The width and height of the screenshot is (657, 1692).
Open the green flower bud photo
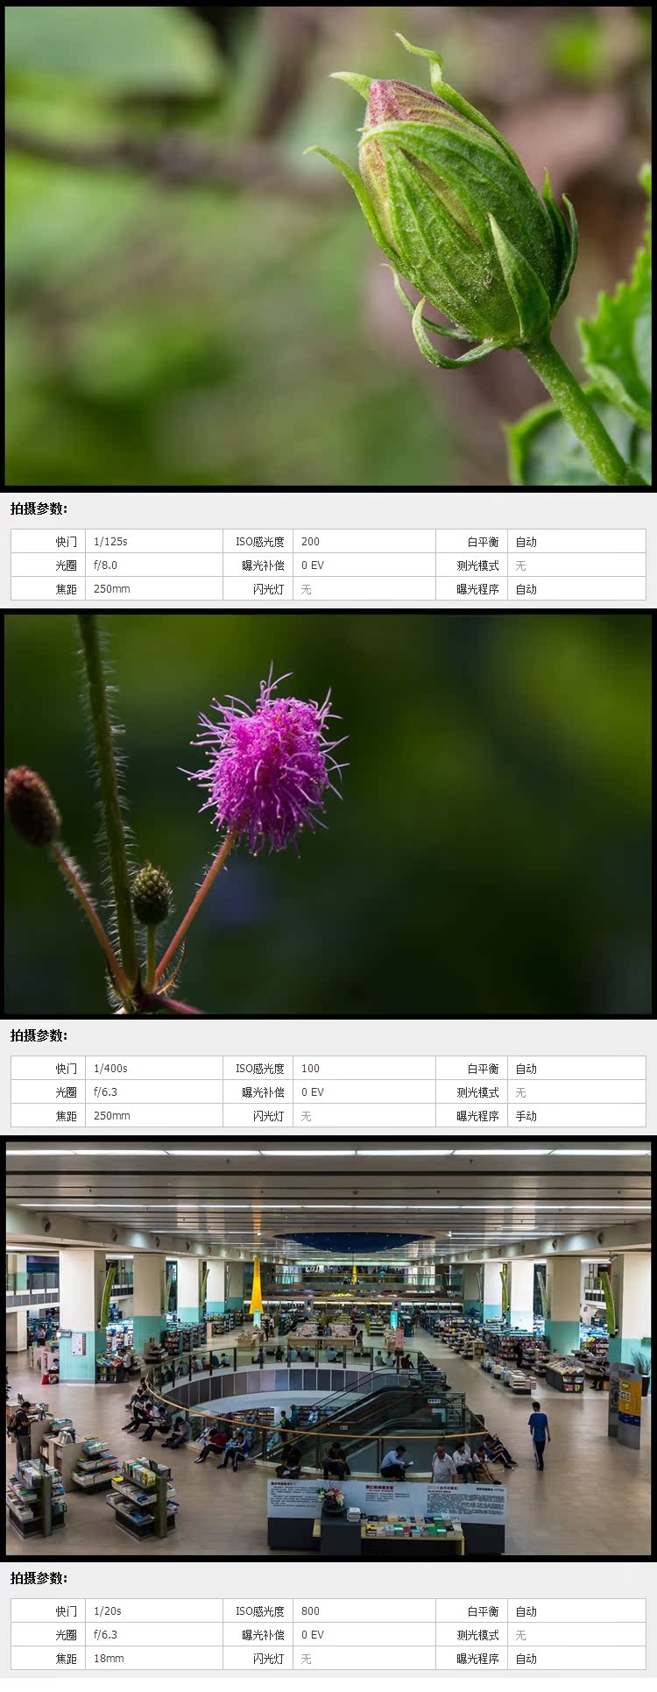pyautogui.click(x=328, y=245)
